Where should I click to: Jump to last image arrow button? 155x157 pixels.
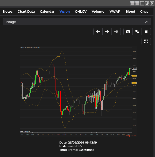click(x=116, y=32)
